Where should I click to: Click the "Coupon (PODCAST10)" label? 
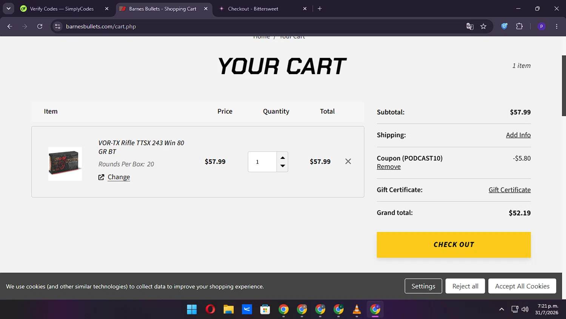410,158
